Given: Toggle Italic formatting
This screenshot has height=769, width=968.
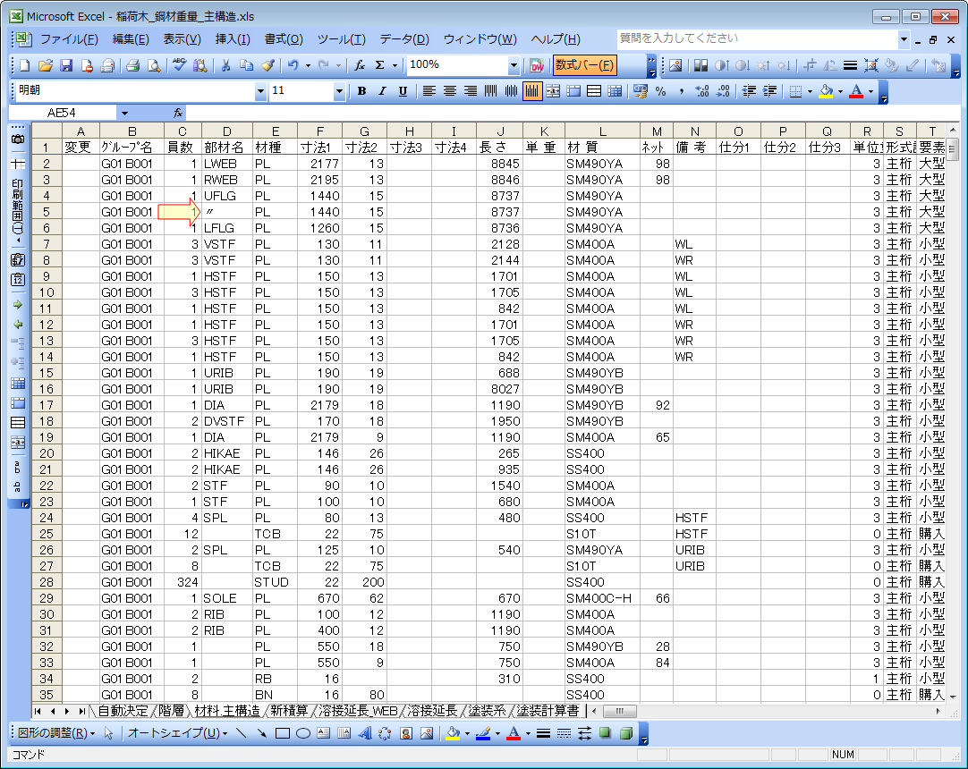Looking at the screenshot, I should [x=382, y=91].
